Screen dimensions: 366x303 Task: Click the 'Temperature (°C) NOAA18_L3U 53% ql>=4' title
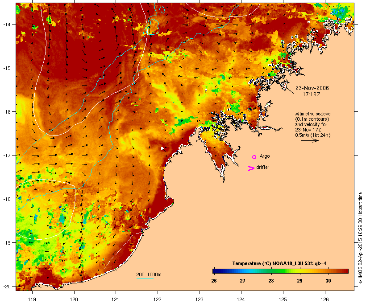coord(279,263)
